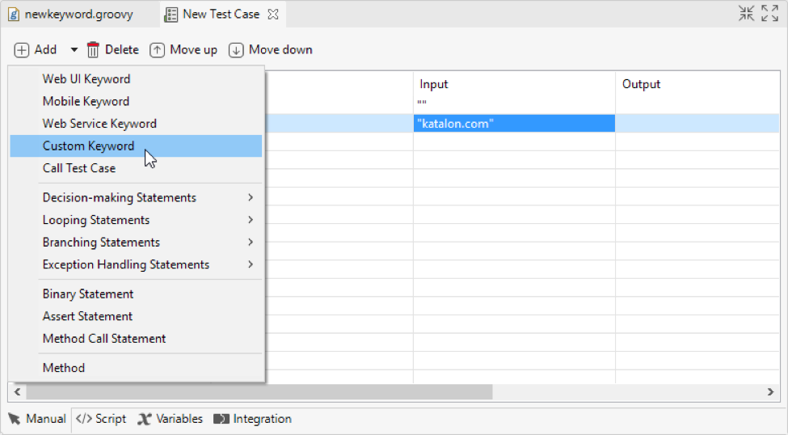Viewport: 788px width, 435px height.
Task: Open the Add dropdown arrow
Action: [74, 50]
